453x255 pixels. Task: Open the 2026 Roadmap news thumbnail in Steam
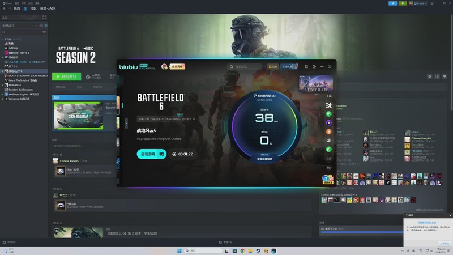point(79,116)
